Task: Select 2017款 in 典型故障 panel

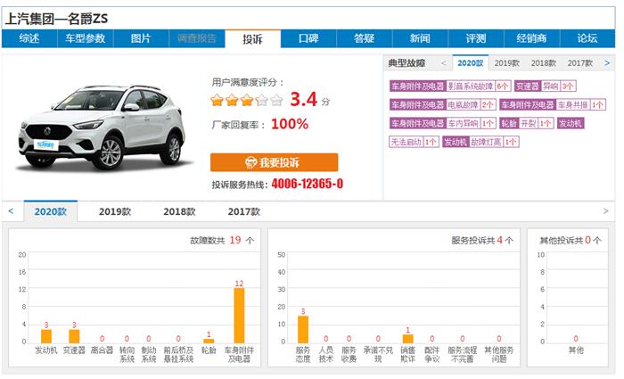Action: [579, 63]
